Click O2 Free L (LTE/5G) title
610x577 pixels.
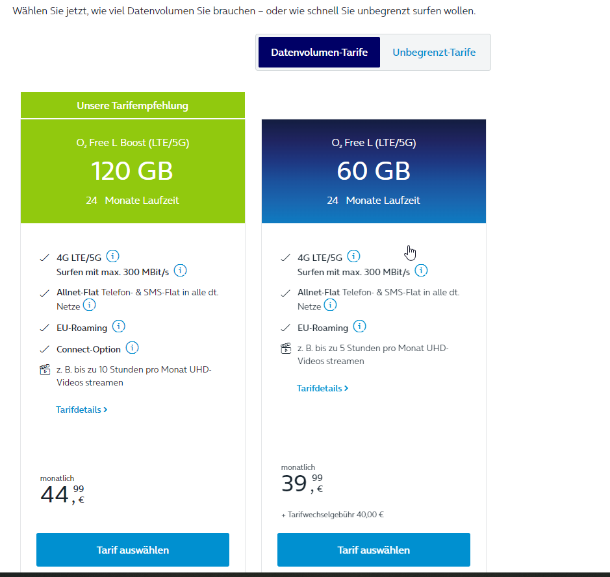(x=374, y=143)
